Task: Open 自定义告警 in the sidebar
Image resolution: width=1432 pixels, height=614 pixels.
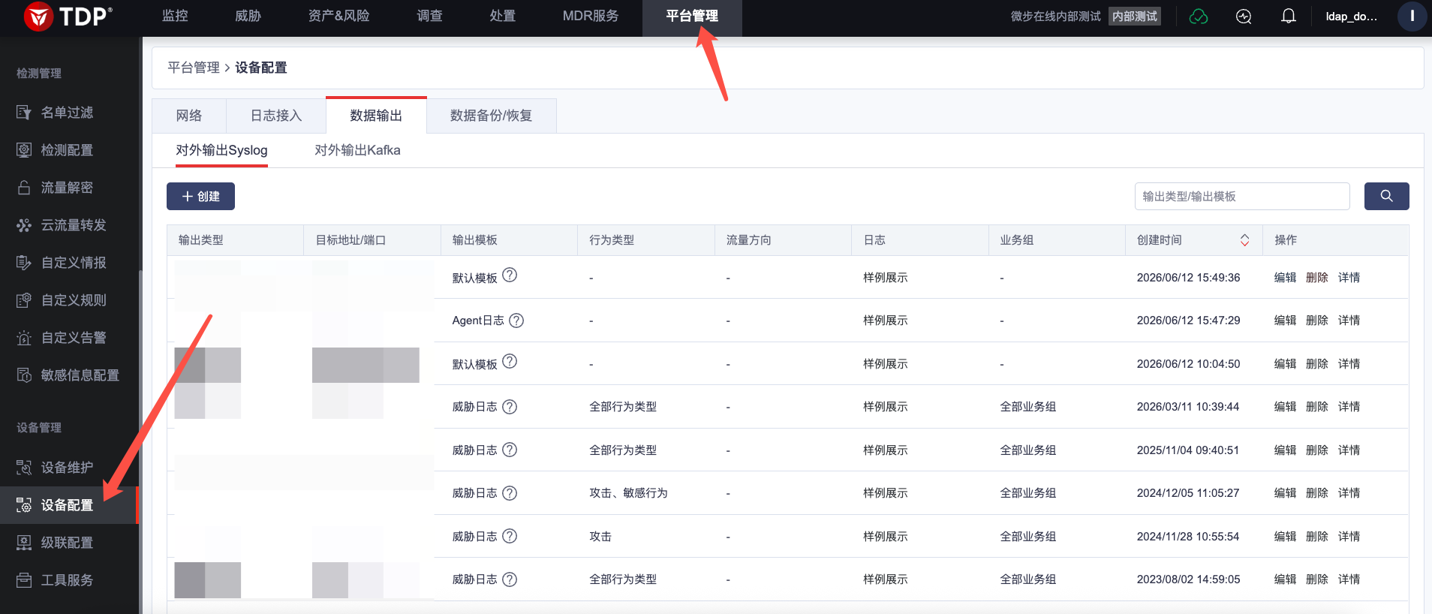Action: pyautogui.click(x=73, y=338)
